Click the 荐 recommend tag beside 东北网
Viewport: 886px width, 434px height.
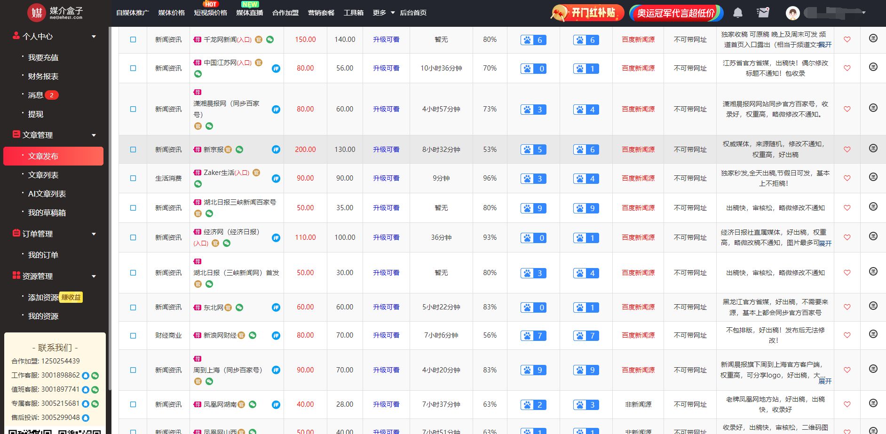tap(198, 308)
